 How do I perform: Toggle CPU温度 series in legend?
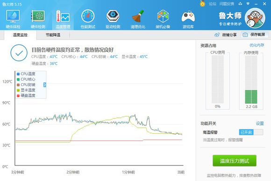pyautogui.click(x=26, y=74)
